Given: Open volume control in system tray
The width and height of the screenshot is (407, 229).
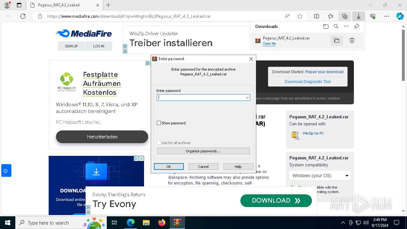Looking at the screenshot, I should (366, 223).
